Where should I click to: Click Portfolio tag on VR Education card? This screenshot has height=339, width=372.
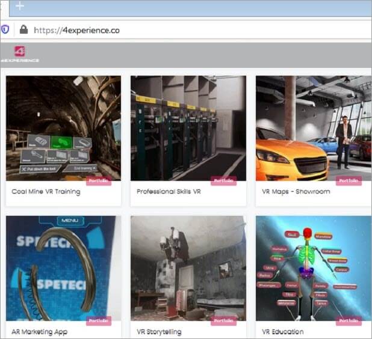pyautogui.click(x=349, y=321)
